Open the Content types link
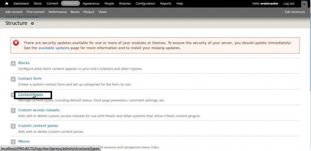 point(30,94)
